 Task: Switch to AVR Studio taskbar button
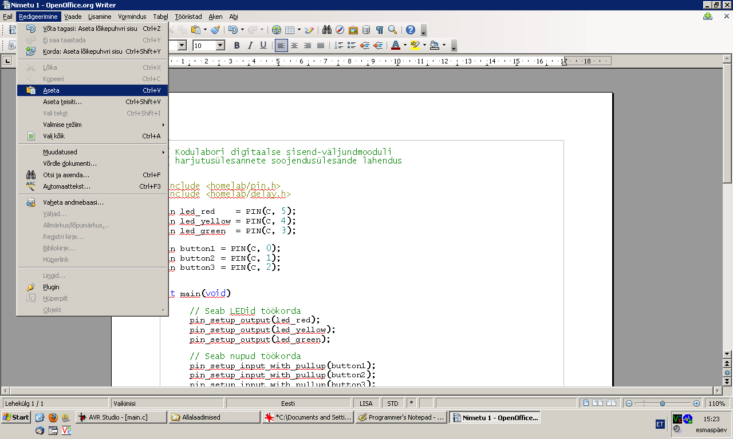pyautogui.click(x=121, y=417)
